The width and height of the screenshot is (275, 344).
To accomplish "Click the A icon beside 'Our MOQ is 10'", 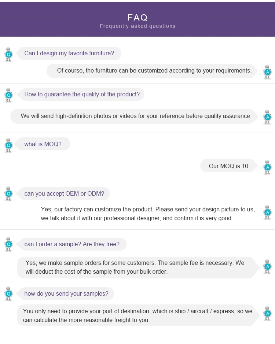I will 267,167.
